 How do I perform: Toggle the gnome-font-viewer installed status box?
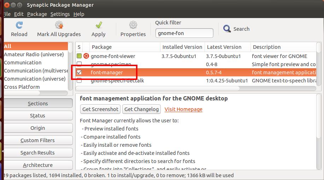point(79,56)
